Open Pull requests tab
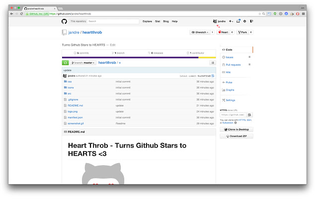 [x=233, y=65]
